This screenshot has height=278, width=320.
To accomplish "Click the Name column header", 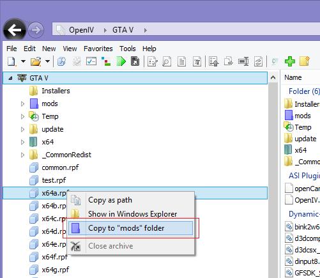I will click(293, 77).
